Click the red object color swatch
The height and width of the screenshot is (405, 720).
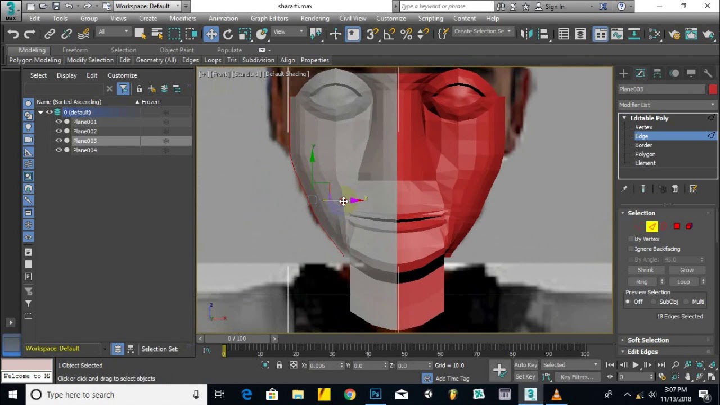713,89
